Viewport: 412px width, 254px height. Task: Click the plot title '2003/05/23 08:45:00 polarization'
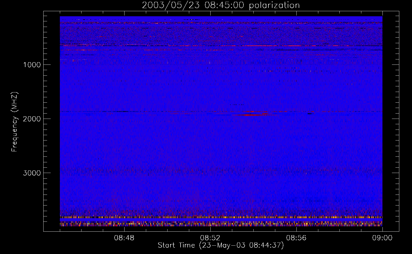tap(221, 5)
